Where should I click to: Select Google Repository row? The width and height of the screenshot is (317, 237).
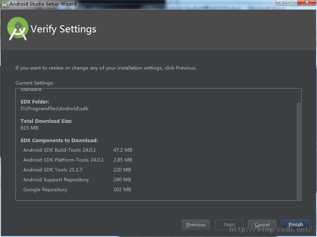77,190
